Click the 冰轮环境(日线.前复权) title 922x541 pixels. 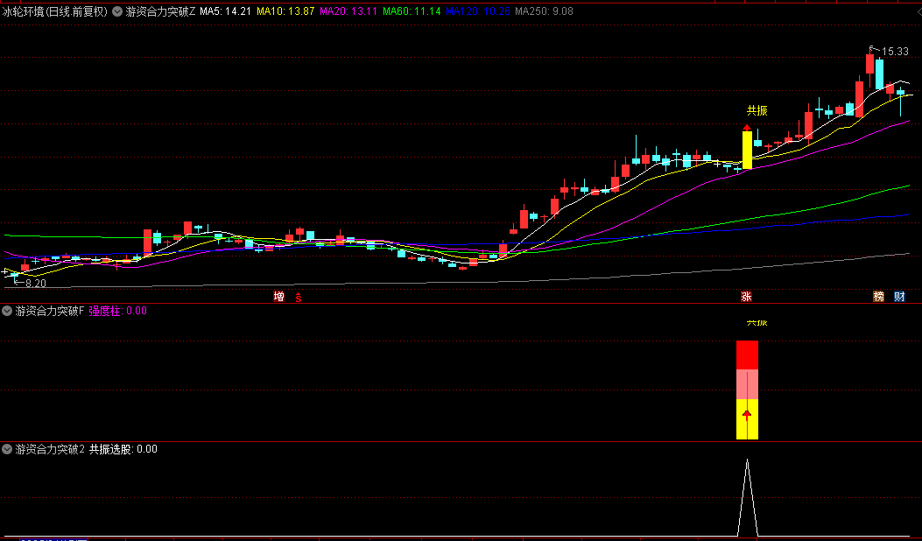[55, 11]
